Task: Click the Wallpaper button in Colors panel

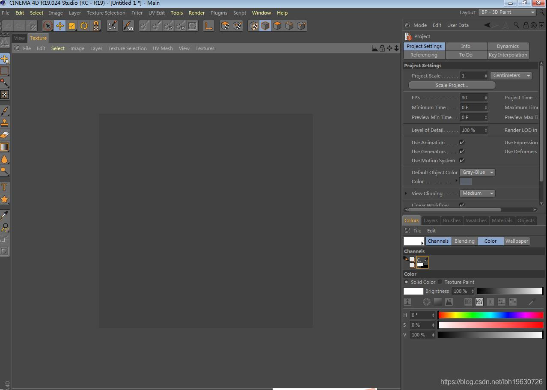Action: pyautogui.click(x=517, y=241)
